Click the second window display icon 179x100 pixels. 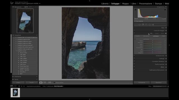click(15, 86)
